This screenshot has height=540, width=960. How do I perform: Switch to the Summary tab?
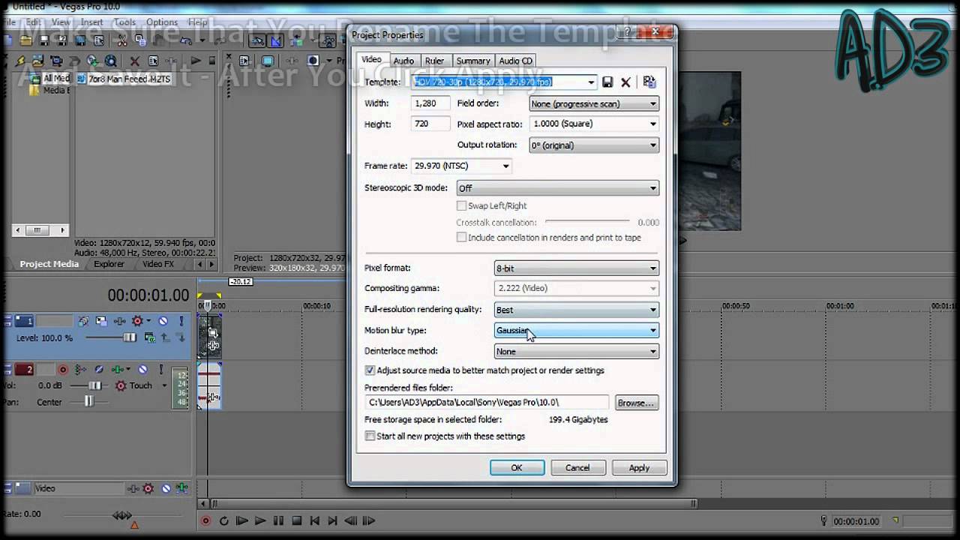coord(473,61)
